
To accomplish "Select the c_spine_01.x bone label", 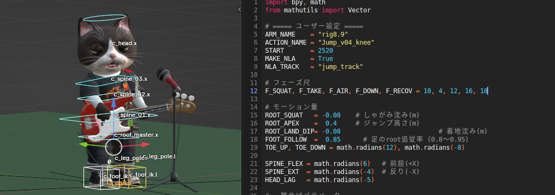I will point(132,115).
